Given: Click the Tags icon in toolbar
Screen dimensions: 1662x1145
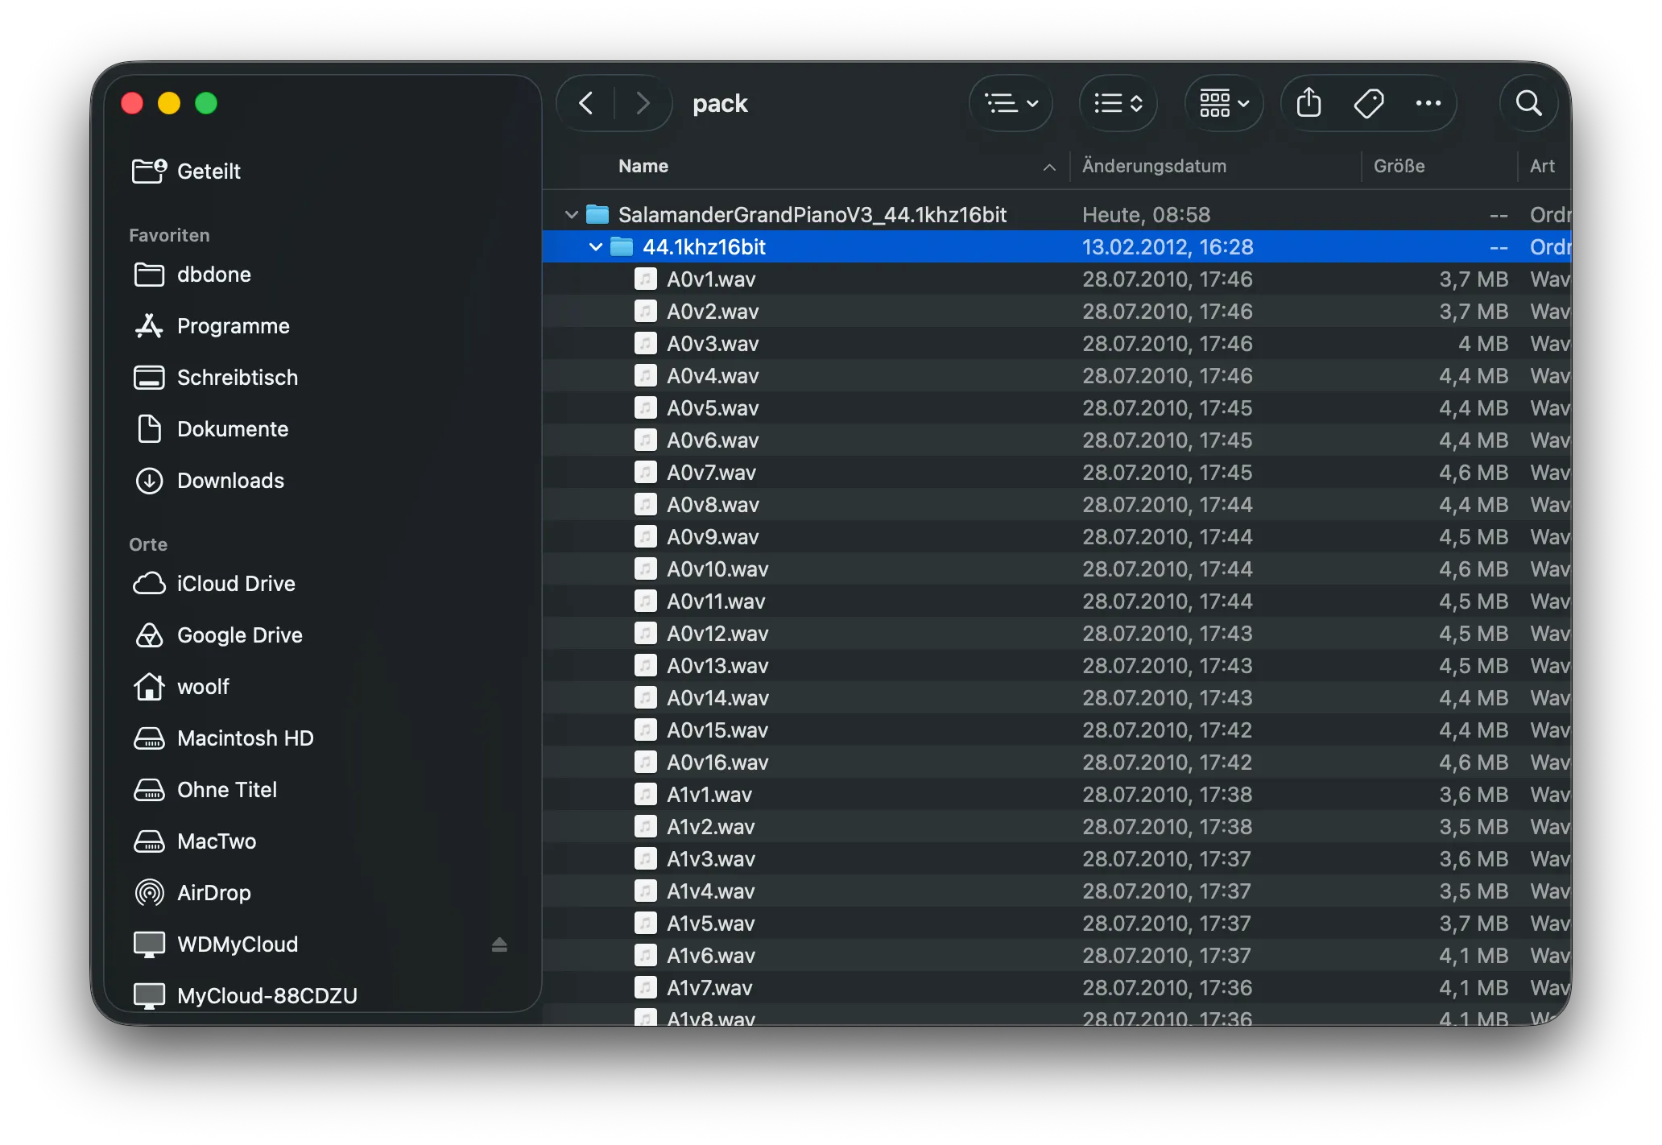Looking at the screenshot, I should click(x=1369, y=103).
